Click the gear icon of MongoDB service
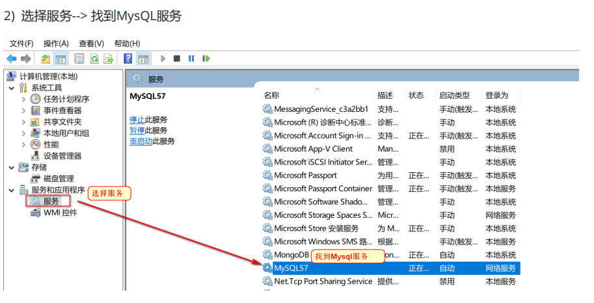594x303 pixels. point(267,255)
